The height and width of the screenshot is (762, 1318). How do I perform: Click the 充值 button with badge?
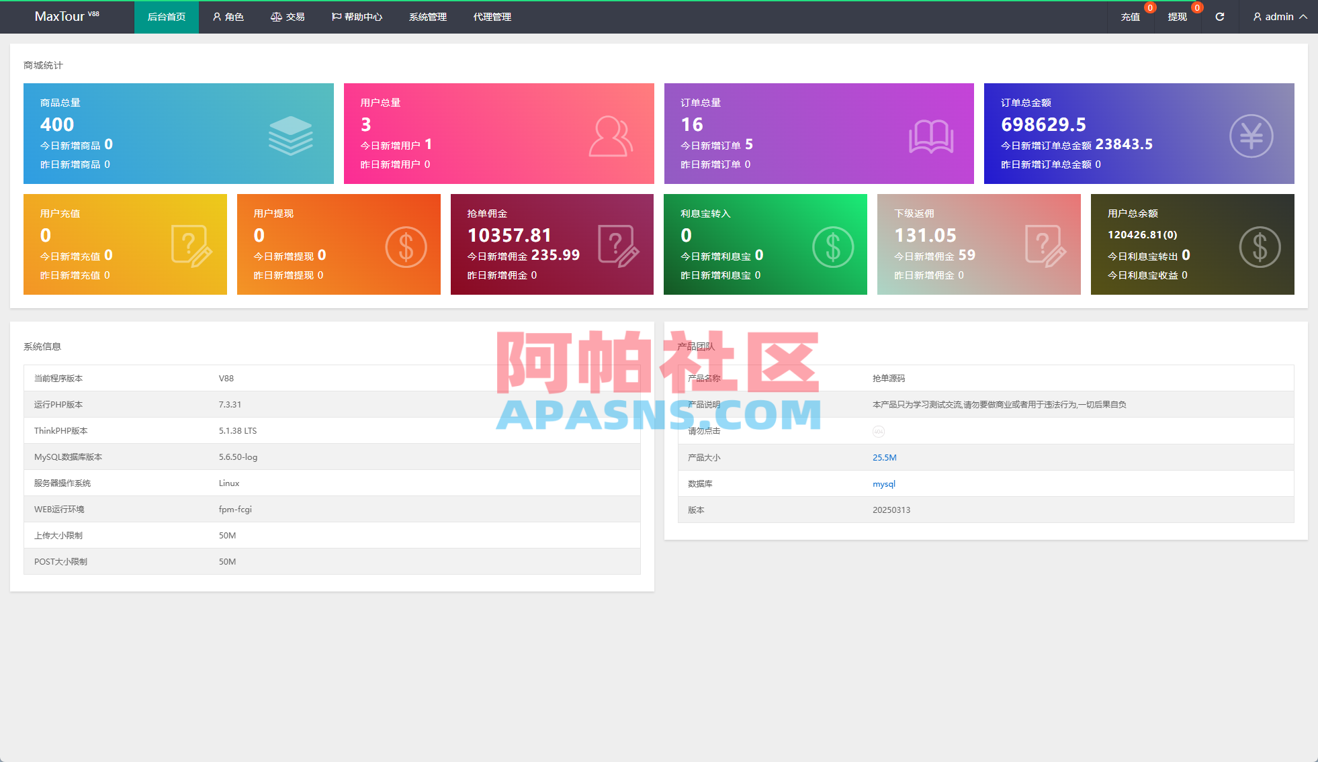pyautogui.click(x=1131, y=17)
